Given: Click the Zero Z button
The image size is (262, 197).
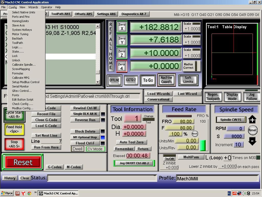Looking at the screenshot, I should (122, 53).
